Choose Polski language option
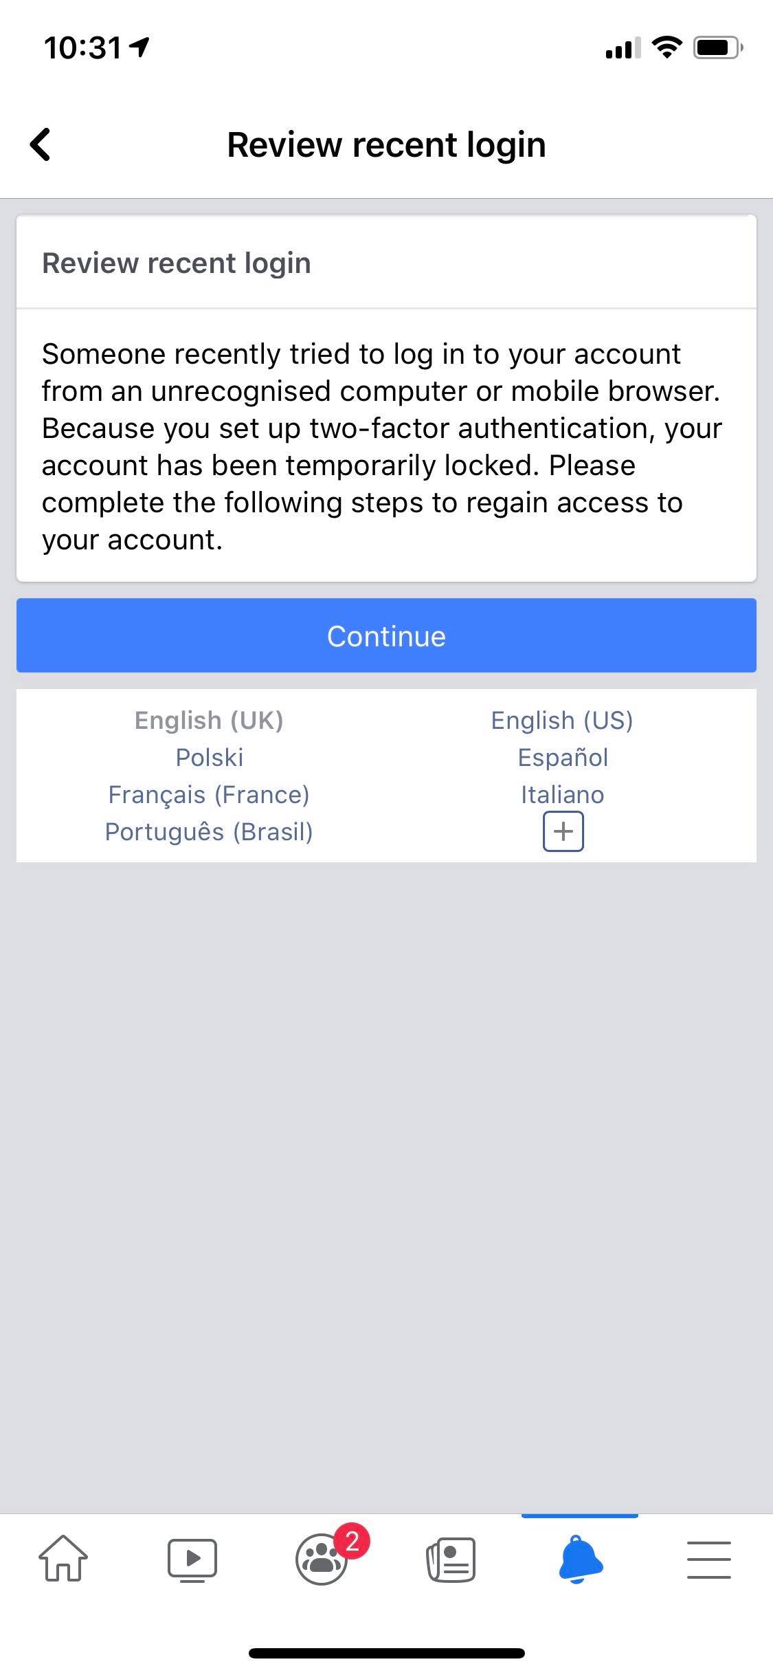The width and height of the screenshot is (773, 1675). pyautogui.click(x=209, y=757)
